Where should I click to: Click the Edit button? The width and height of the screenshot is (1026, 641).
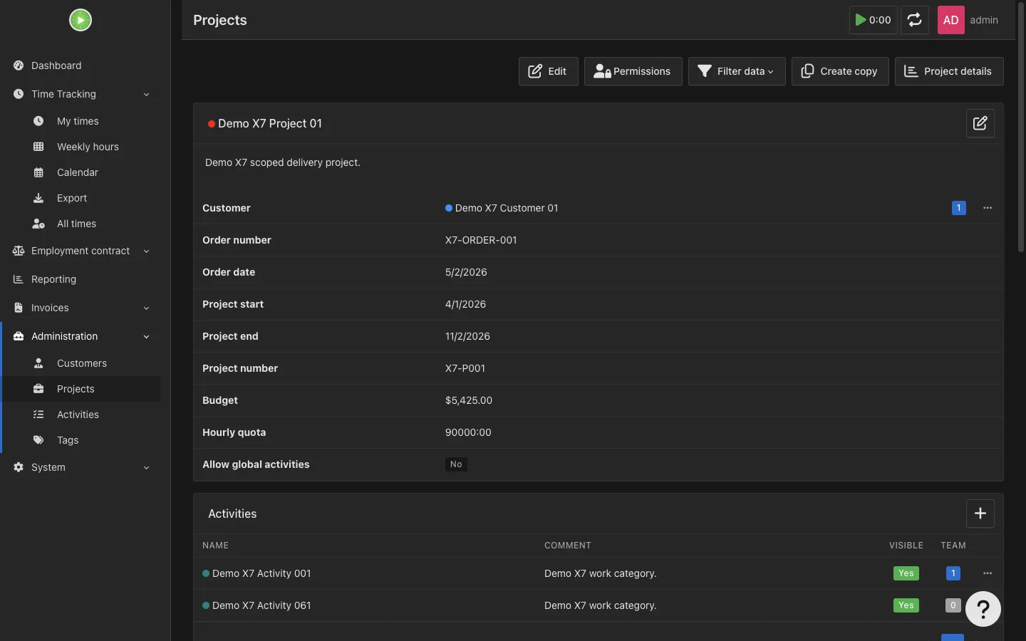click(548, 71)
